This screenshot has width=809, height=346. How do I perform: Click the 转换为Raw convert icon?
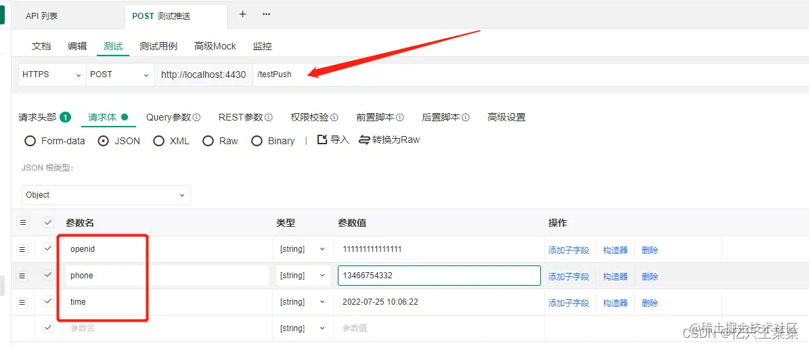click(x=365, y=139)
